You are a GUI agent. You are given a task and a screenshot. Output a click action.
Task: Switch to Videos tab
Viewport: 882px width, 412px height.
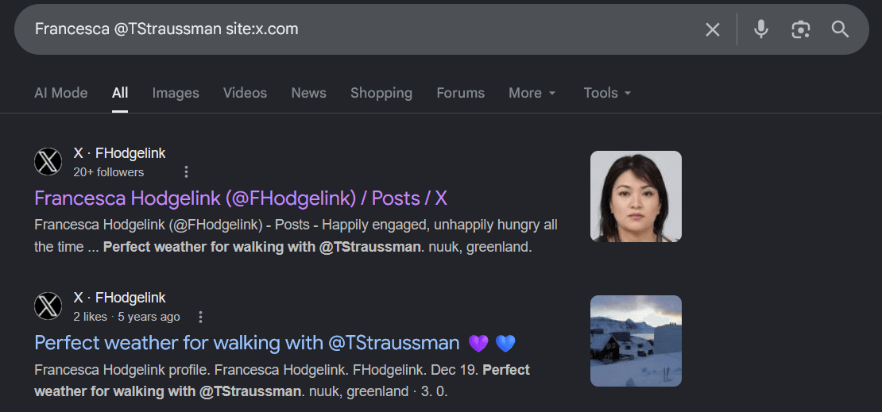click(x=245, y=93)
